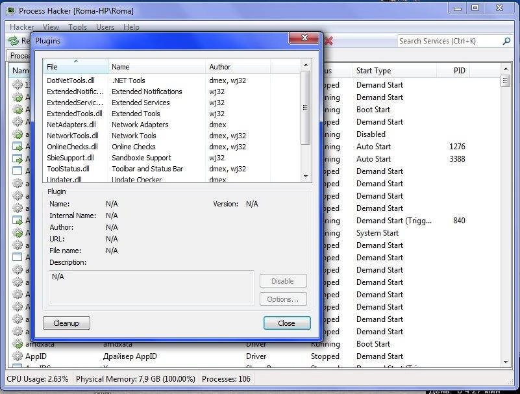Sort services by Start Type column
Screen dimensions: 520x394
[394, 71]
